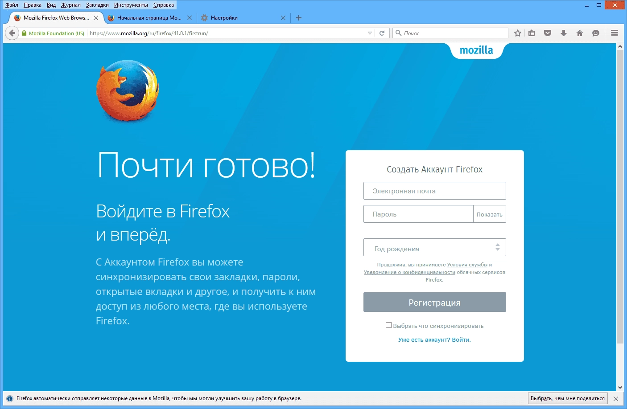The height and width of the screenshot is (409, 627).
Task: Switch to the Настройки tab
Action: [x=243, y=18]
